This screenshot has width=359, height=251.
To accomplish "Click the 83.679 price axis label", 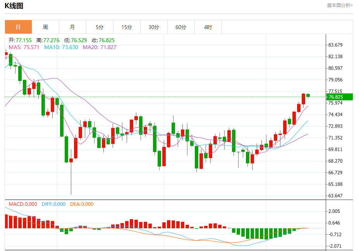I will point(335,45).
